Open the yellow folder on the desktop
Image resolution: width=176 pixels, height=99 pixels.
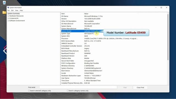point(4,13)
